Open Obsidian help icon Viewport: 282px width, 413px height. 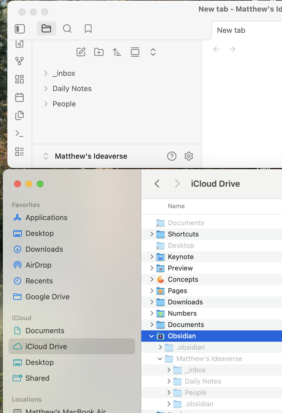coord(172,156)
